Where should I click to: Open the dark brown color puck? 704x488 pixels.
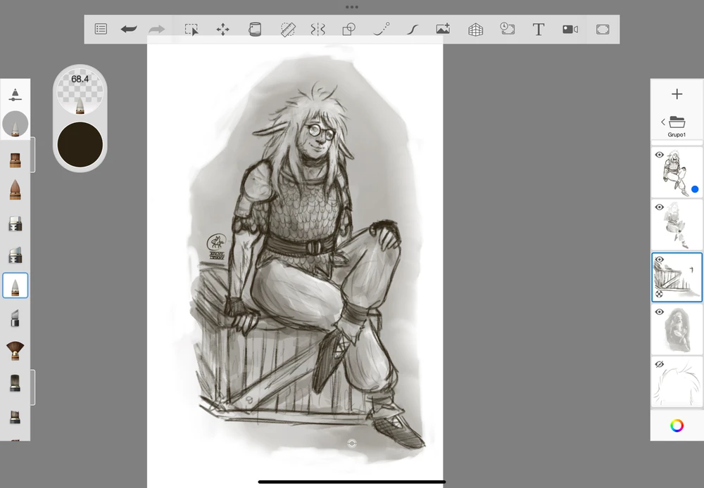[80, 145]
